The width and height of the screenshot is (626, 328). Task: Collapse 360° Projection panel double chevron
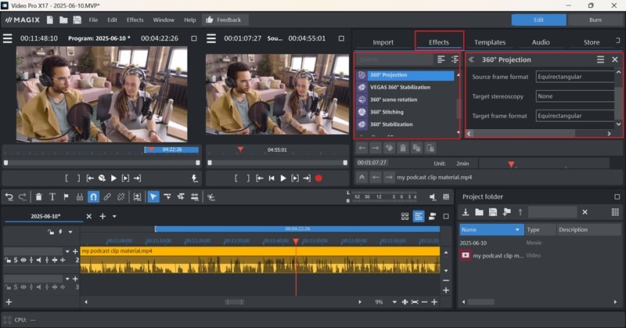click(471, 59)
